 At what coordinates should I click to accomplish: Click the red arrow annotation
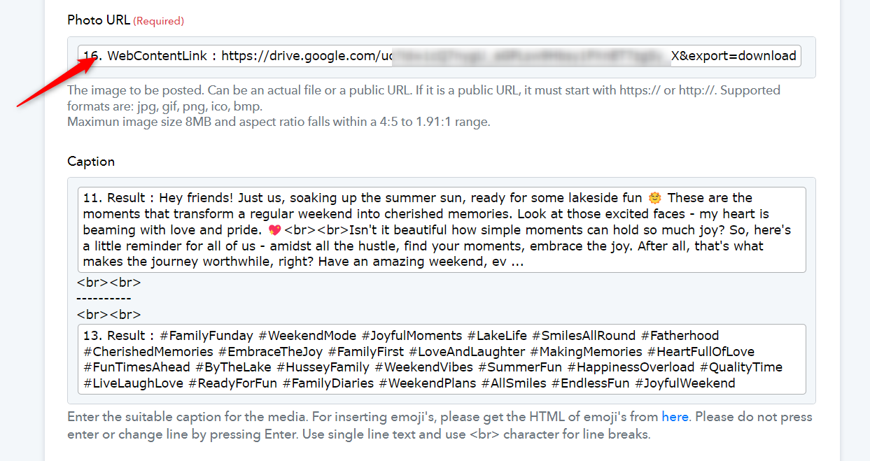(57, 83)
